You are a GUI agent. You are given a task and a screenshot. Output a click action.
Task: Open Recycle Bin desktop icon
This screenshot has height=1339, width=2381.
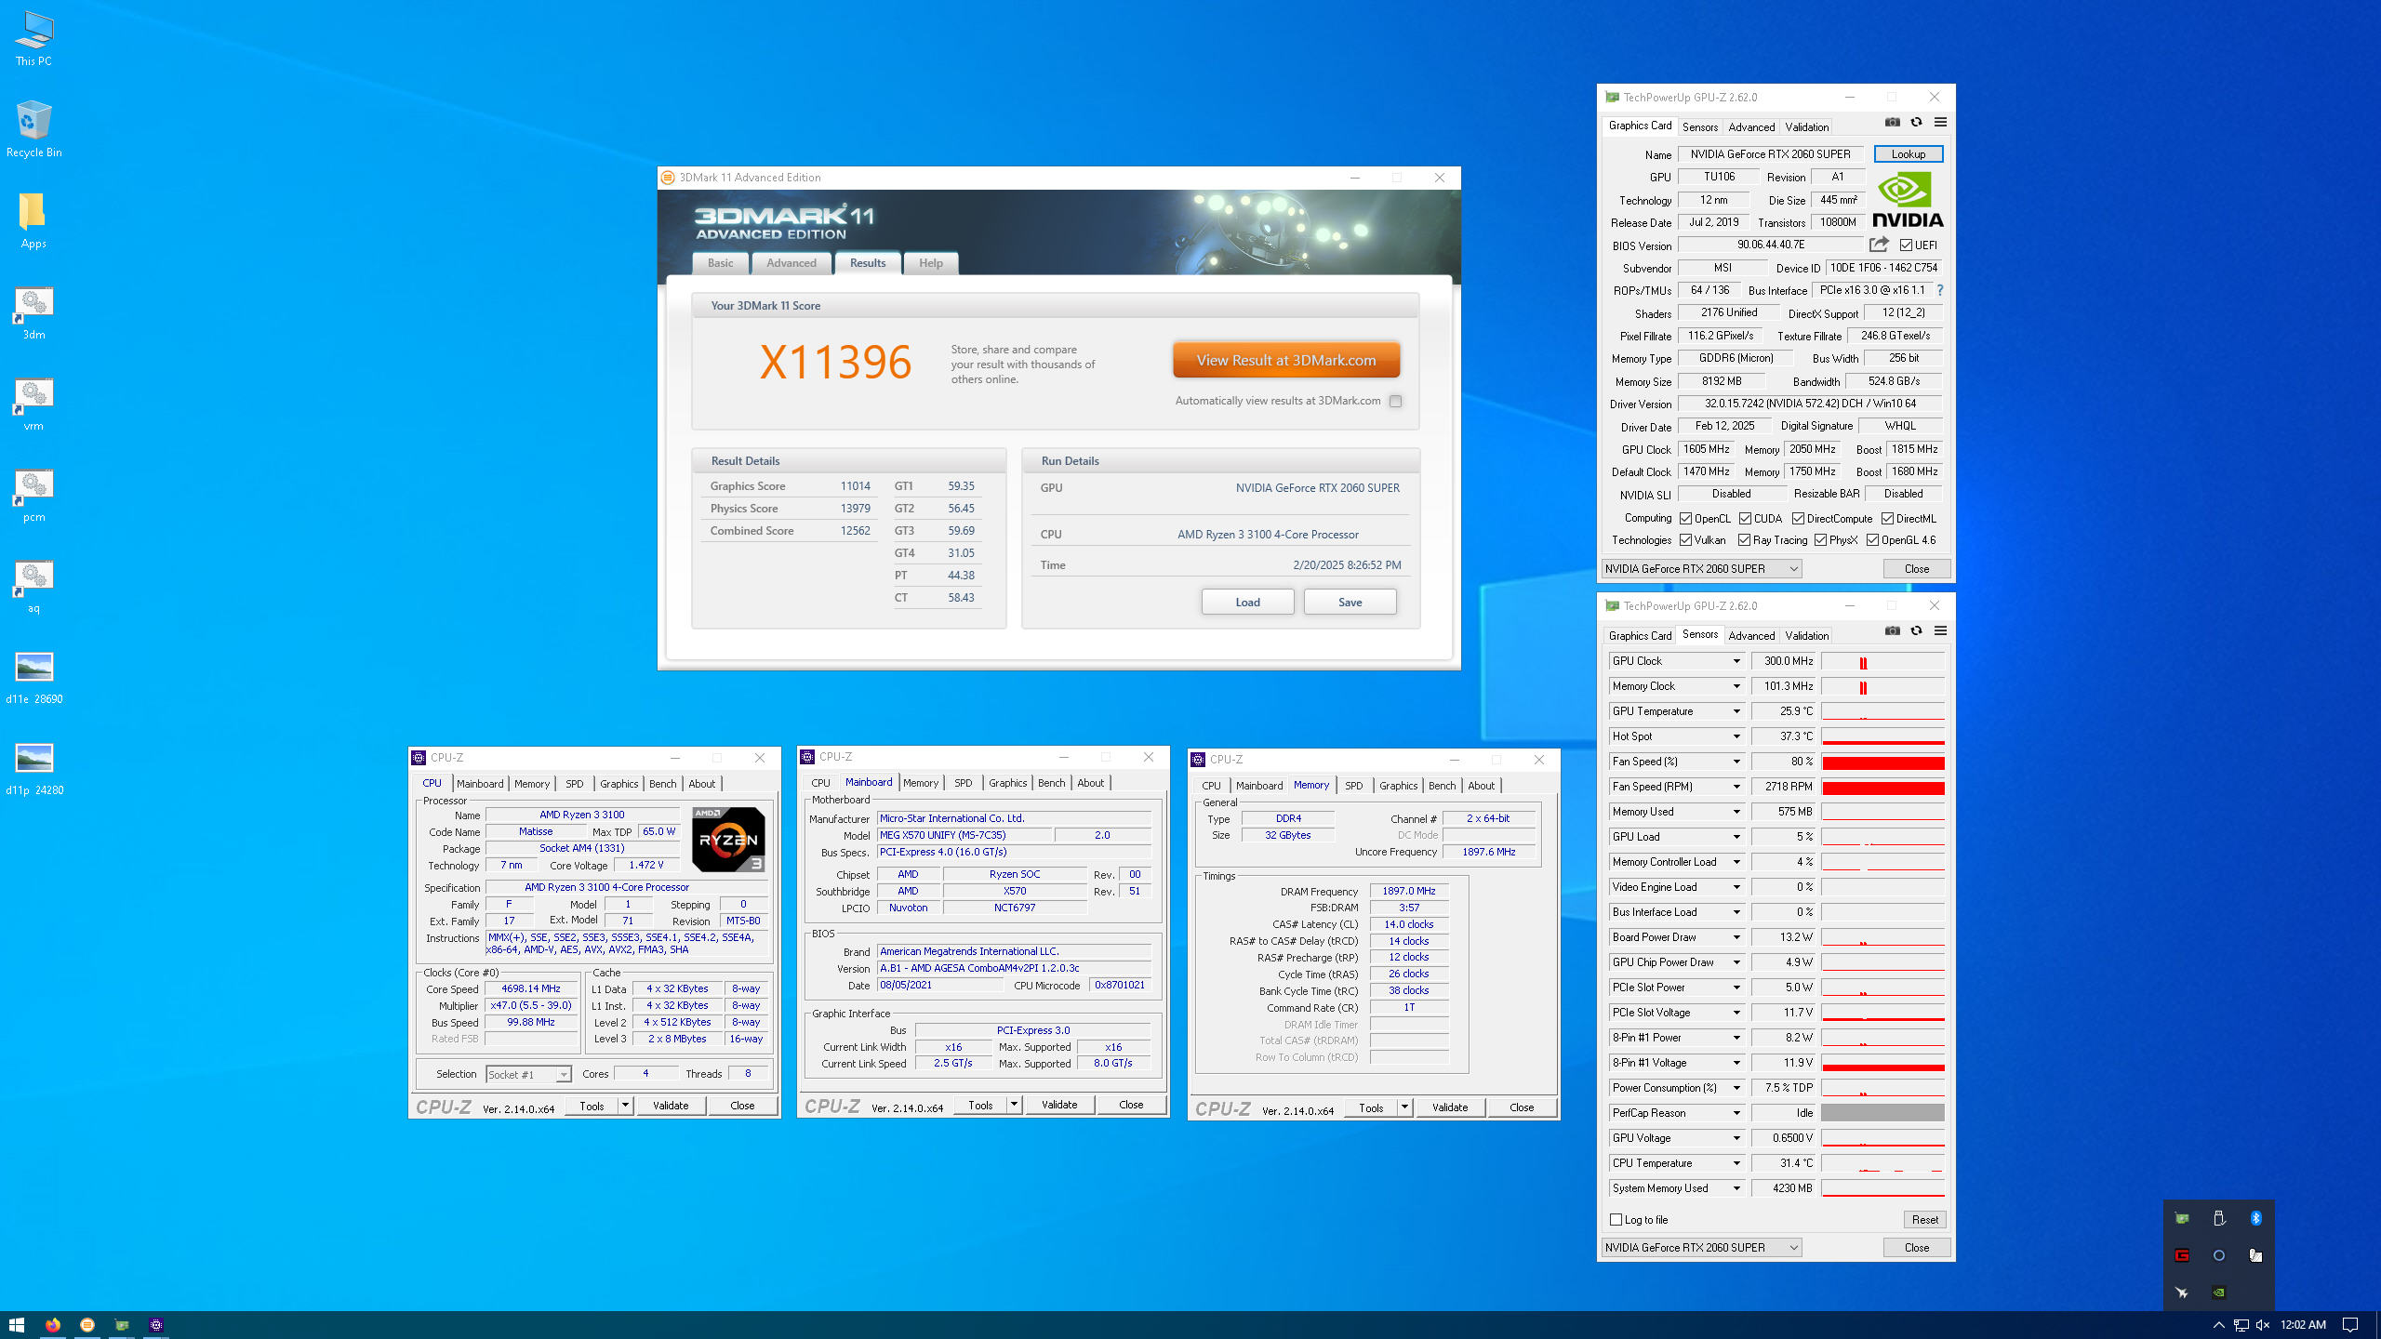(33, 129)
